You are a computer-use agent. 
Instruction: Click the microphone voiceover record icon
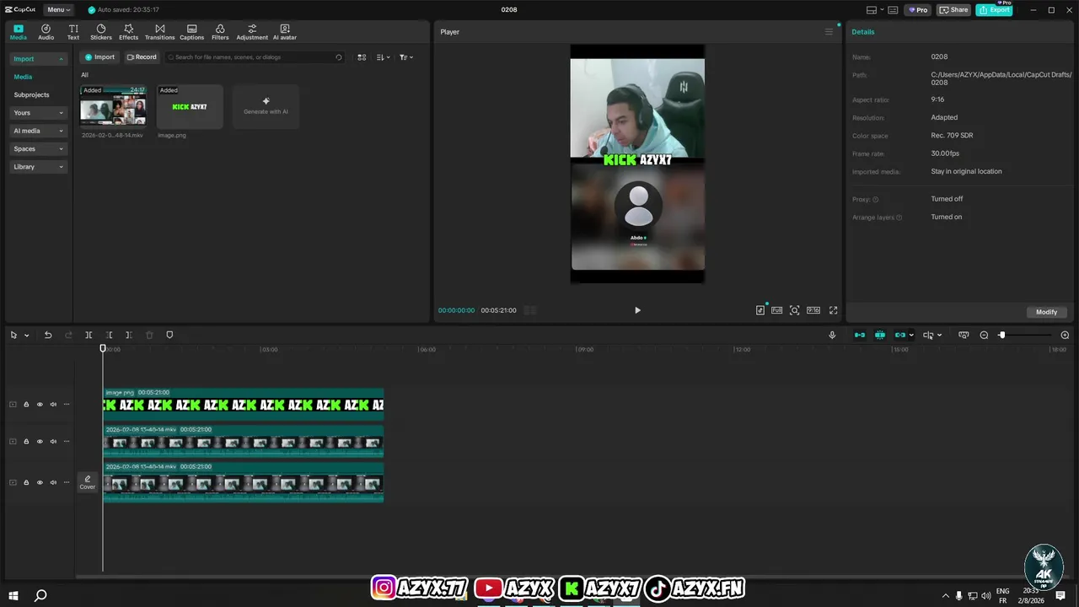tap(832, 335)
